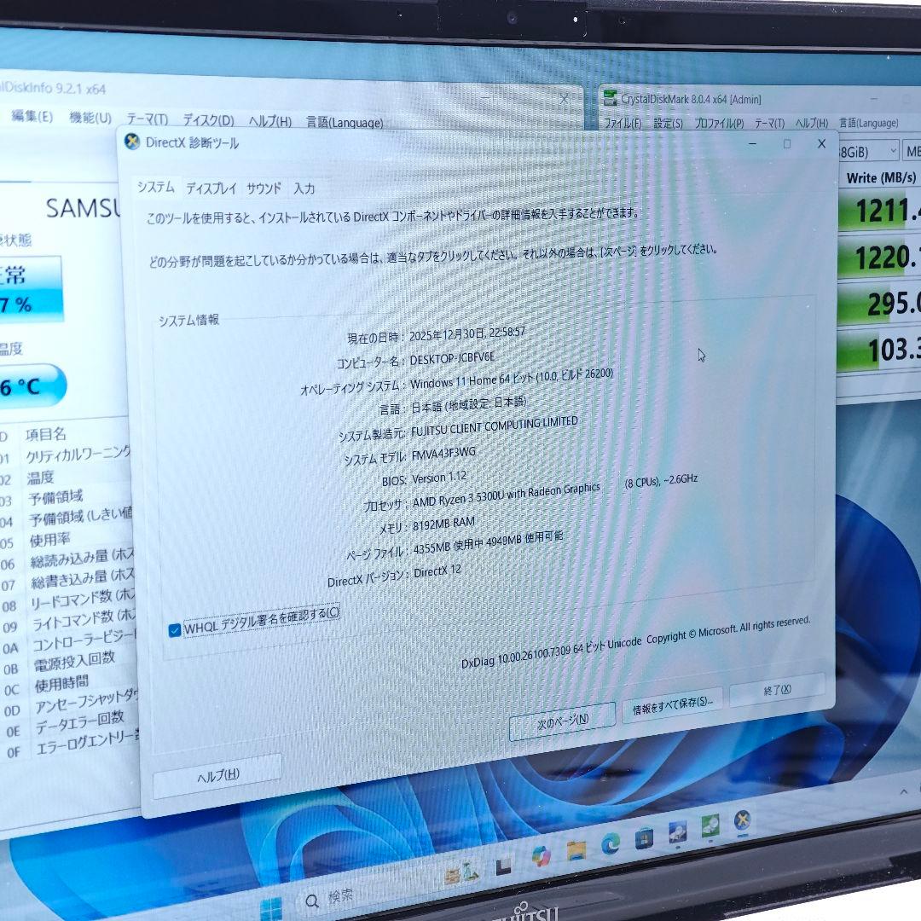Open File Explorer from the taskbar
The image size is (921, 921).
[576, 849]
